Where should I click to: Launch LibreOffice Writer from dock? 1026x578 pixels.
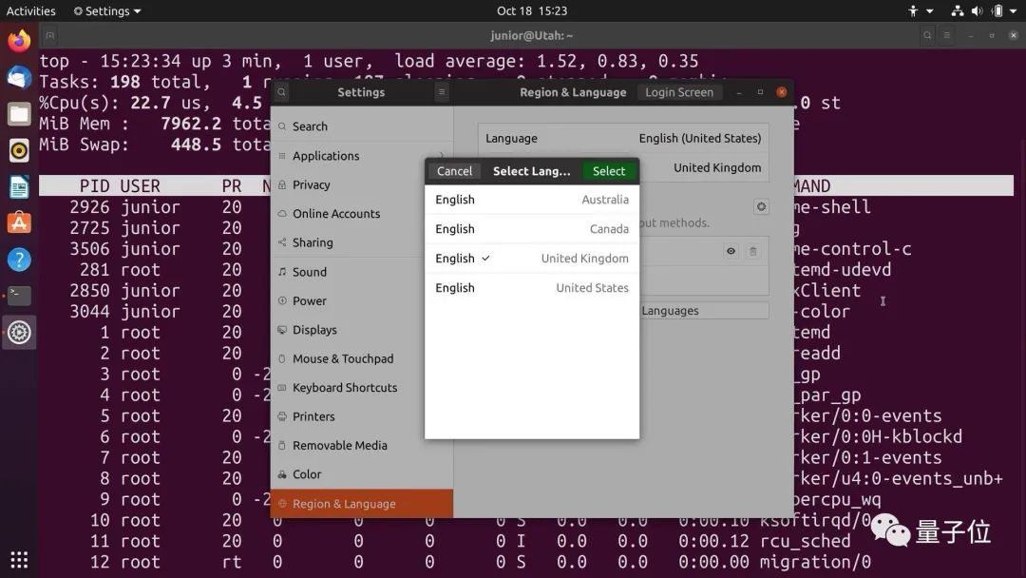tap(19, 186)
